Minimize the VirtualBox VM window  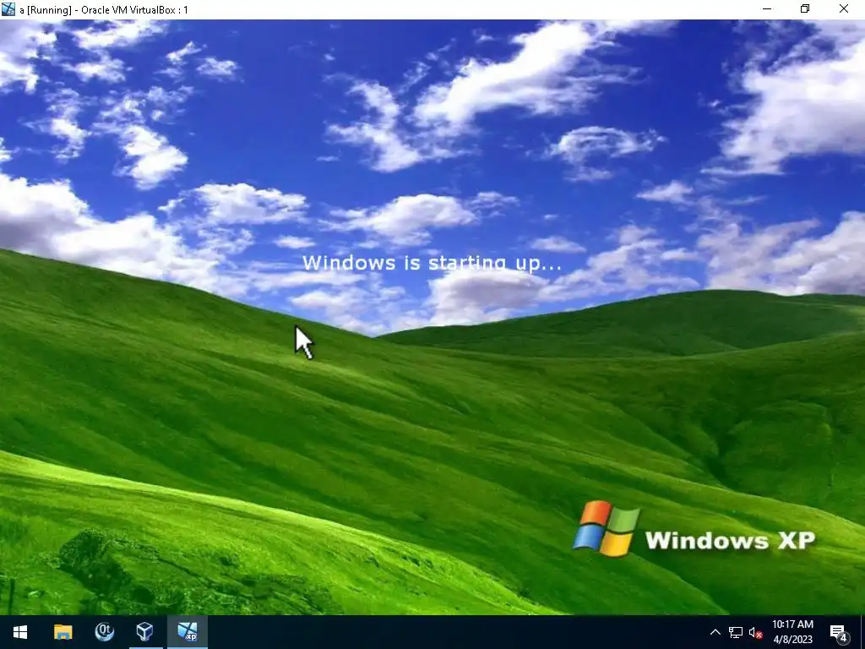767,8
